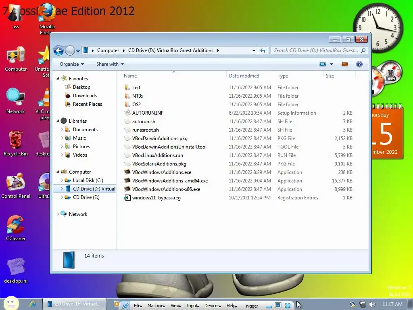Expand the Pictures library node

coord(62,146)
